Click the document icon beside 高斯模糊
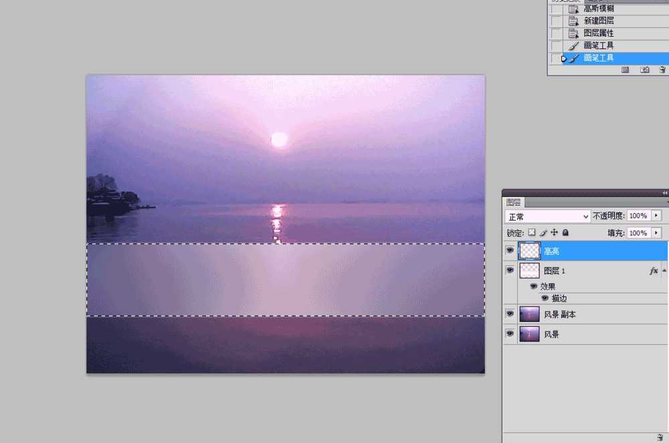Screen dimensions: 669x443 click(574, 9)
